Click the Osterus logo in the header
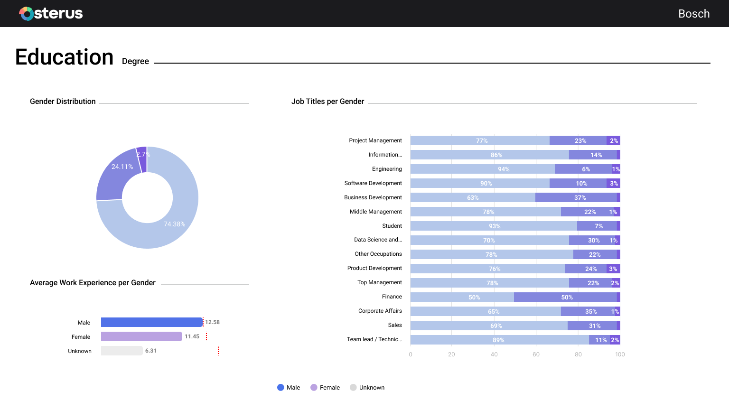The height and width of the screenshot is (410, 729). tap(51, 13)
